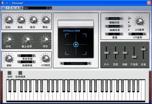Viewport: 152px width, 104px height.
Task: Click the XY pad center cursor
Action: [76, 44]
